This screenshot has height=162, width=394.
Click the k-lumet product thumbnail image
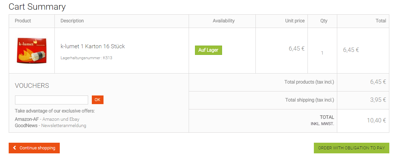(32, 51)
